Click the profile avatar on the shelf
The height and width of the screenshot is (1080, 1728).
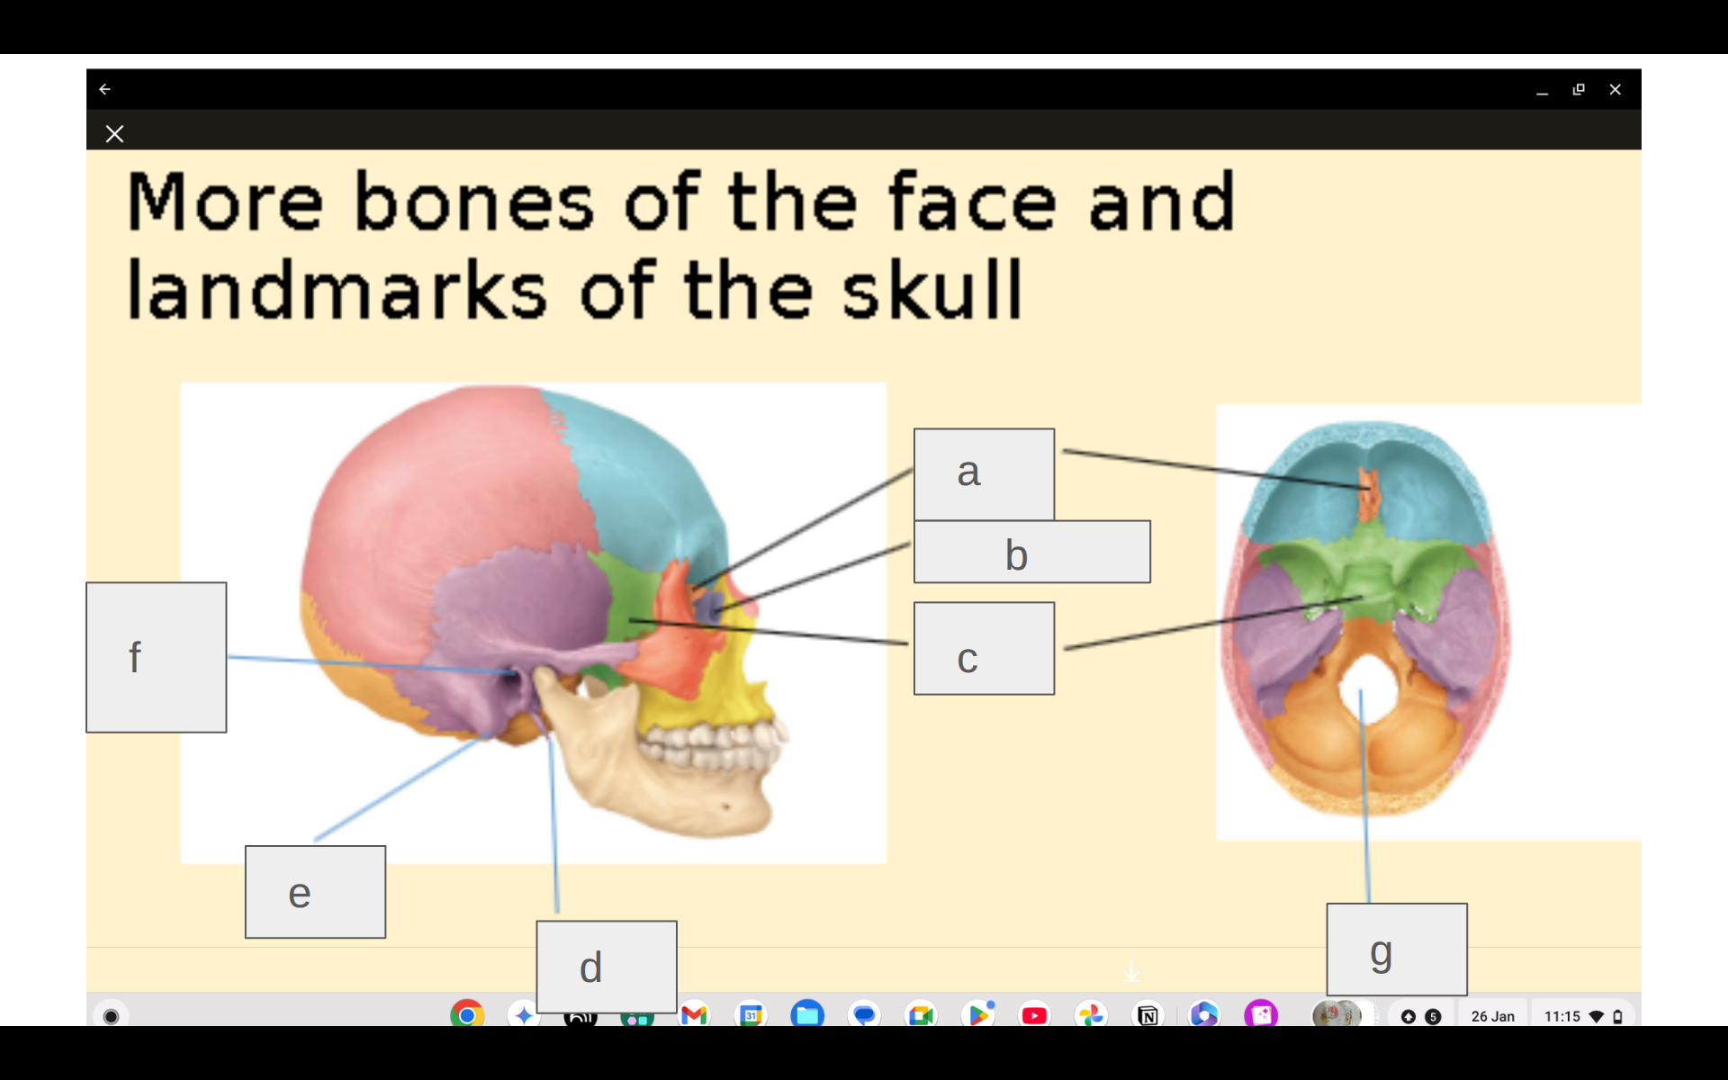coord(1337,1015)
